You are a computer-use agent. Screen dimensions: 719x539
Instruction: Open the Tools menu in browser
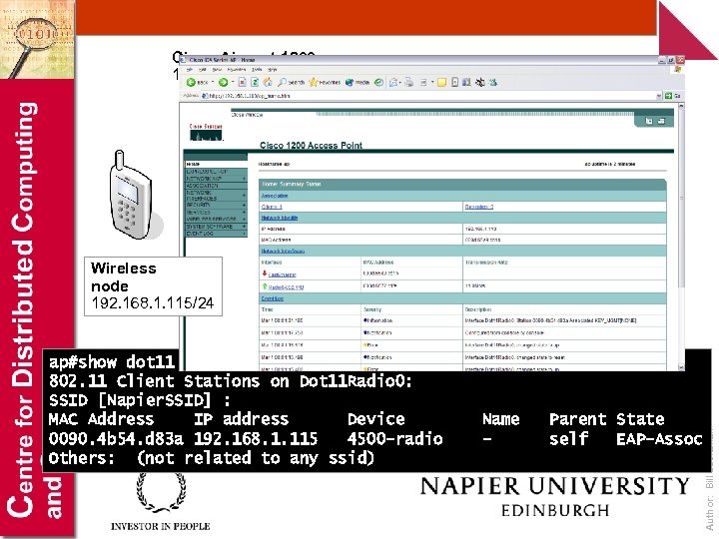pos(257,70)
